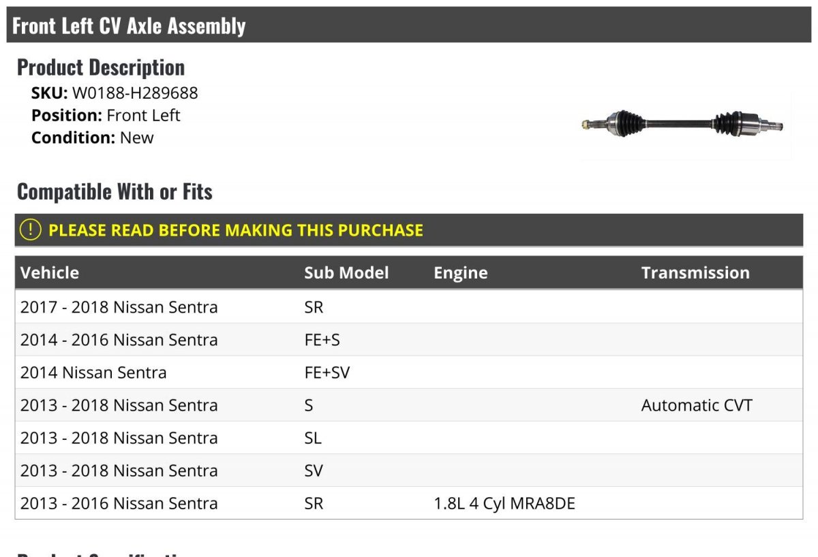Select the 2014 - 2016 Nissan Sentra row
The width and height of the screenshot is (818, 557).
tap(119, 340)
